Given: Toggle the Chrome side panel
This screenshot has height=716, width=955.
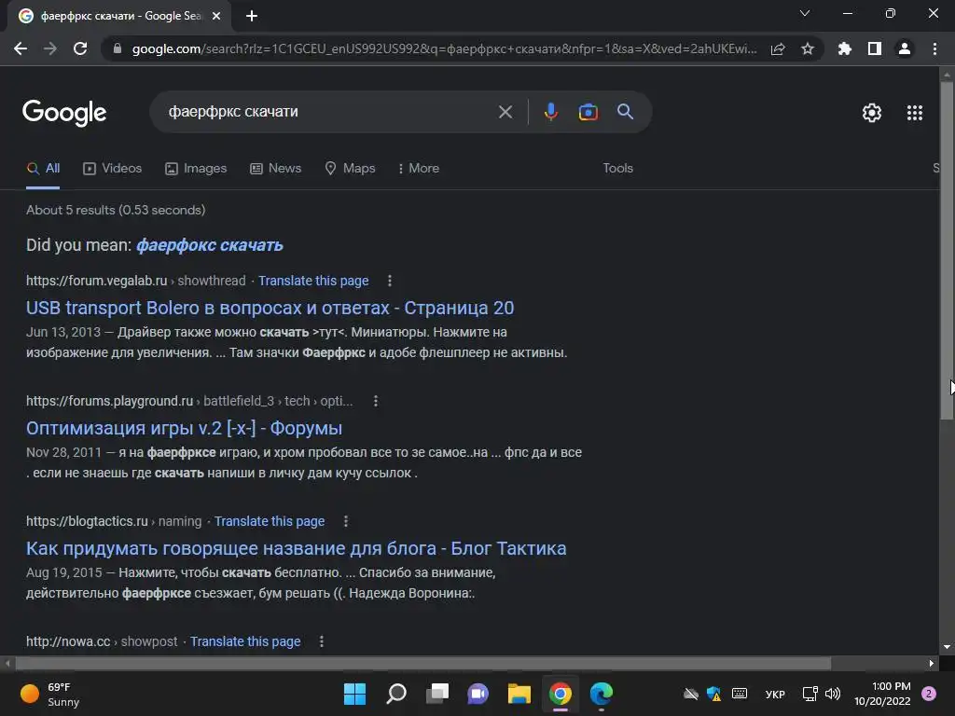Looking at the screenshot, I should pyautogui.click(x=875, y=48).
